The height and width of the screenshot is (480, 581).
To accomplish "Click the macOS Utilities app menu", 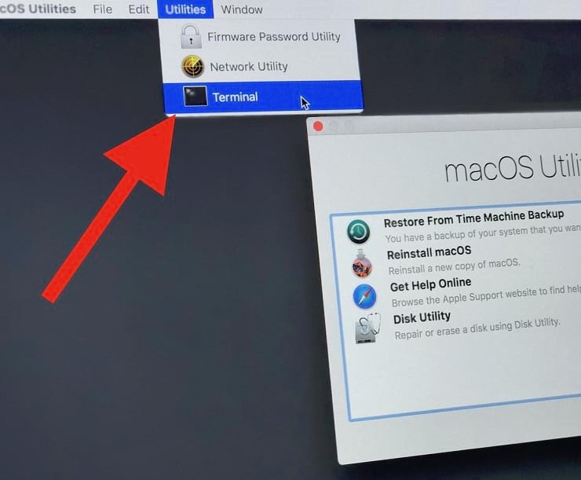I will [38, 9].
